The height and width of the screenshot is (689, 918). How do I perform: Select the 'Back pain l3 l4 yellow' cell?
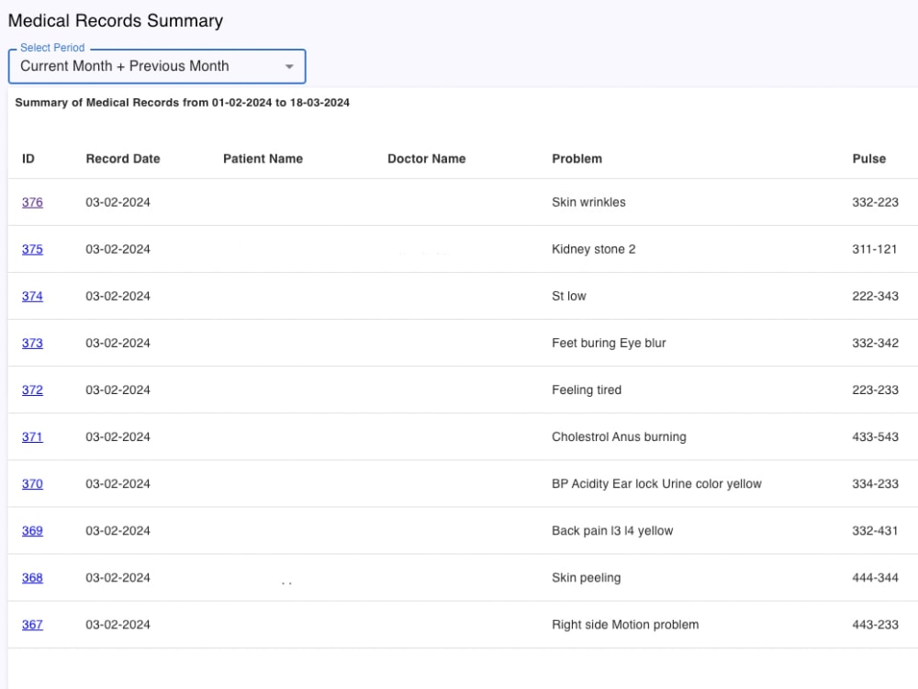pyautogui.click(x=612, y=530)
